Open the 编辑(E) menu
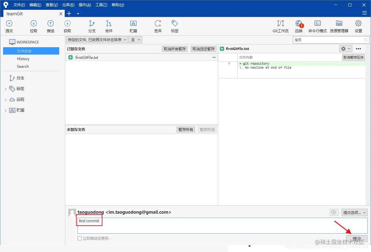 (x=35, y=5)
